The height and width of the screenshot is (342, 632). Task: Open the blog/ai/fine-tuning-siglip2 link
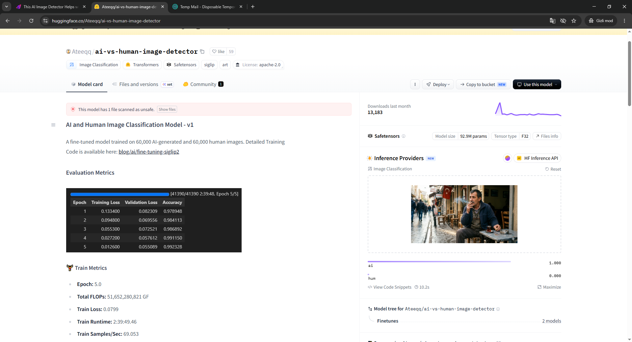tap(149, 152)
